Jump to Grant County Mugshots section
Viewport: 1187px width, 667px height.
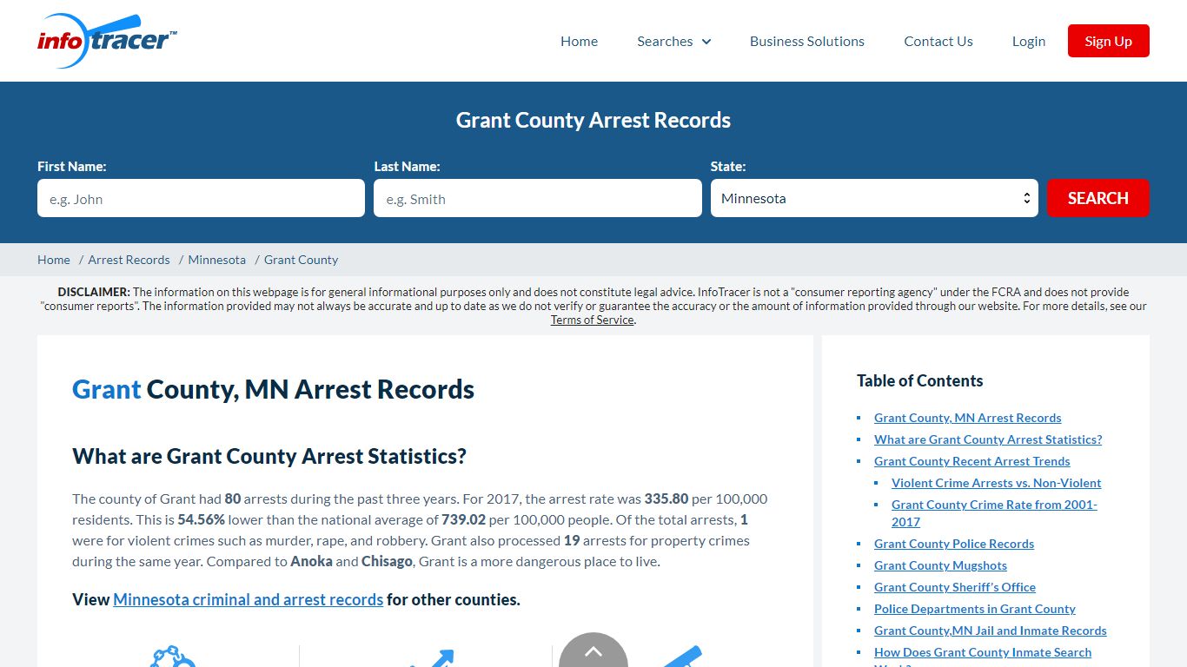coord(940,565)
